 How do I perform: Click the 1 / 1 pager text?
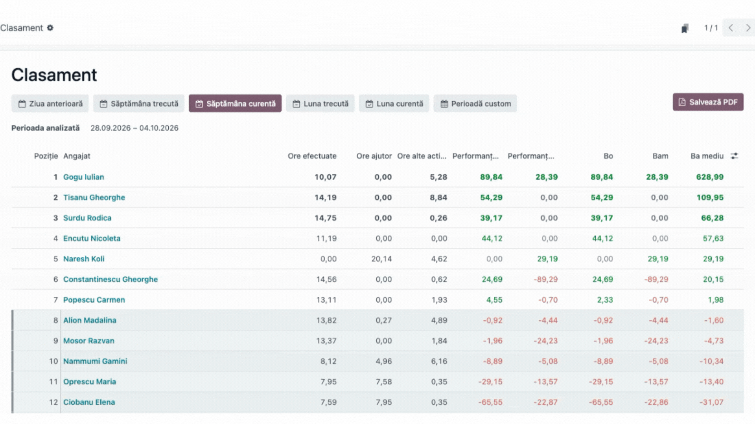pyautogui.click(x=711, y=28)
